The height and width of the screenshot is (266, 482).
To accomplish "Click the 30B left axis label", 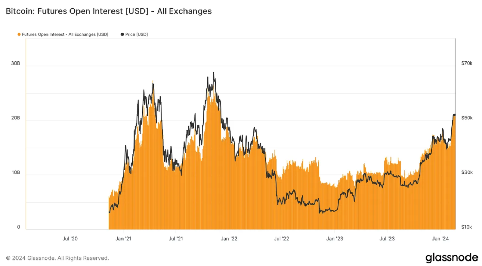I will 15,63.
